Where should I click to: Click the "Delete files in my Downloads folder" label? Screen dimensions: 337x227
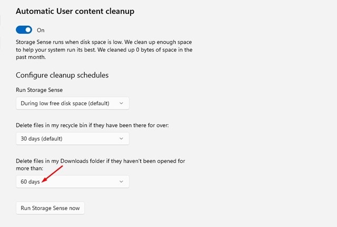101,165
